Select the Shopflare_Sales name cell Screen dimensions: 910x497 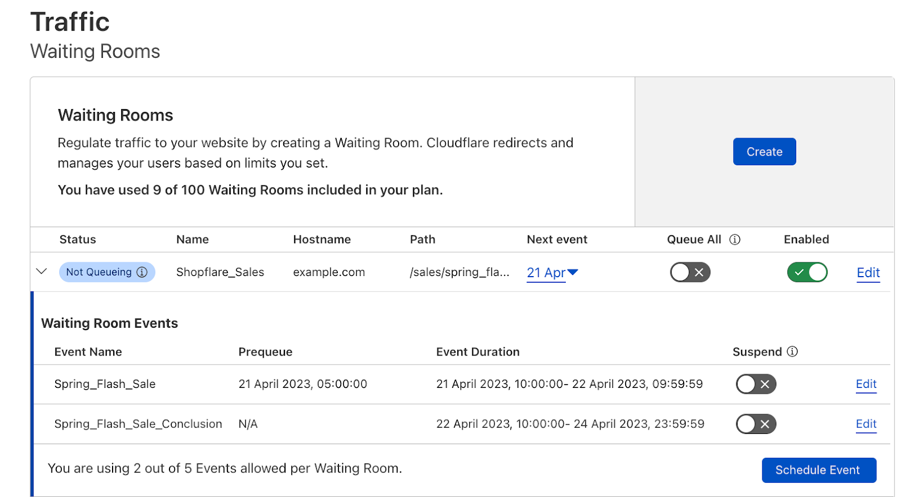point(220,272)
